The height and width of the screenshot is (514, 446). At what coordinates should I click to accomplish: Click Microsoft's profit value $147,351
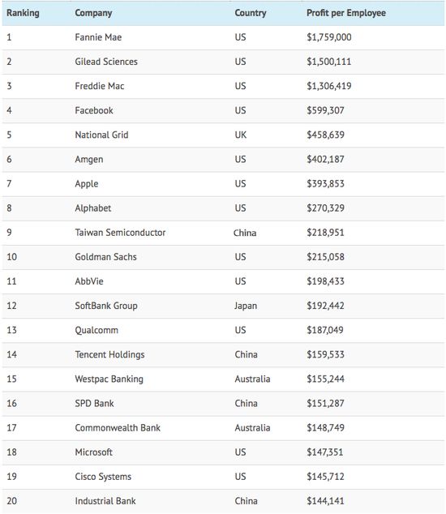click(324, 452)
